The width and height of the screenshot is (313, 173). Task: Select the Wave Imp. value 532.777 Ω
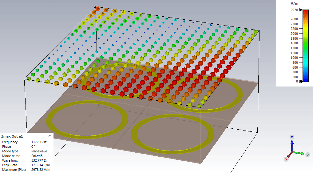pos(39,160)
